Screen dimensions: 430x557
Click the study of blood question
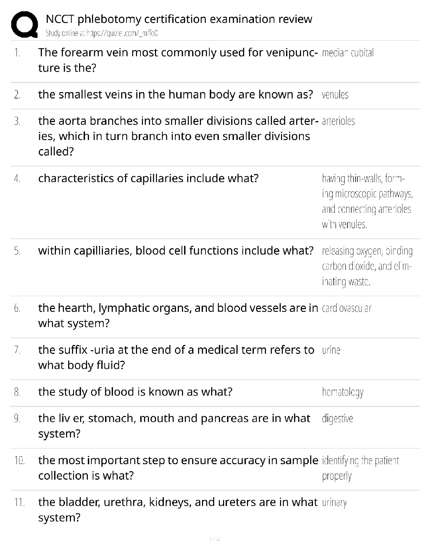(x=135, y=392)
